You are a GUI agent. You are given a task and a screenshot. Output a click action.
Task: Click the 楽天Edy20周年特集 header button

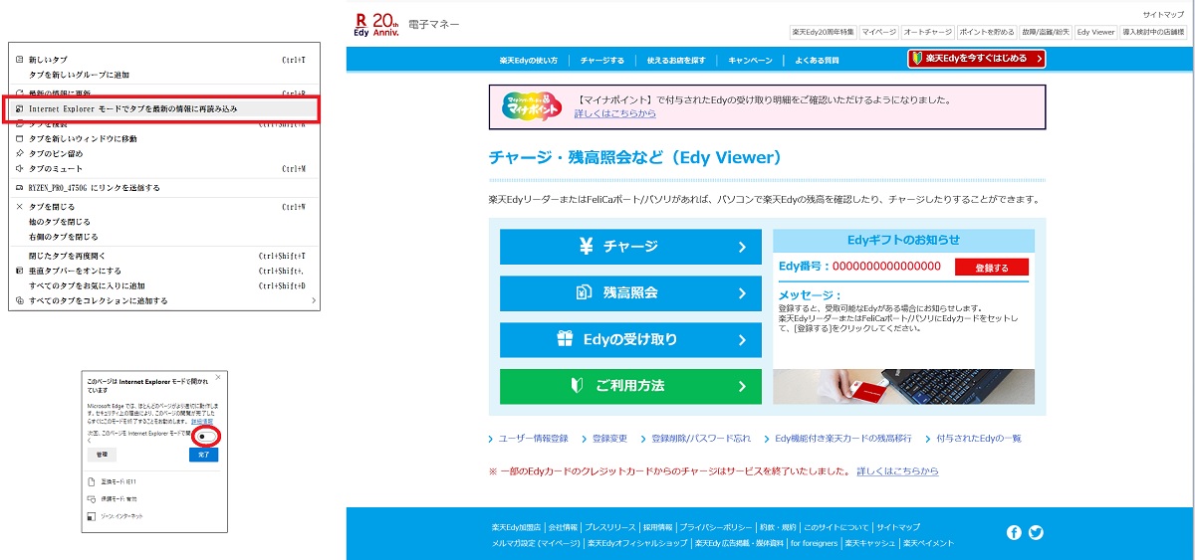[x=824, y=33]
